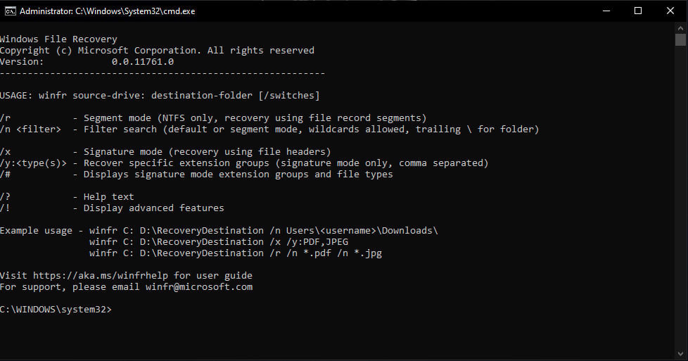The height and width of the screenshot is (361, 688).
Task: Open the cmd.exe system menu icon
Action: coord(10,11)
